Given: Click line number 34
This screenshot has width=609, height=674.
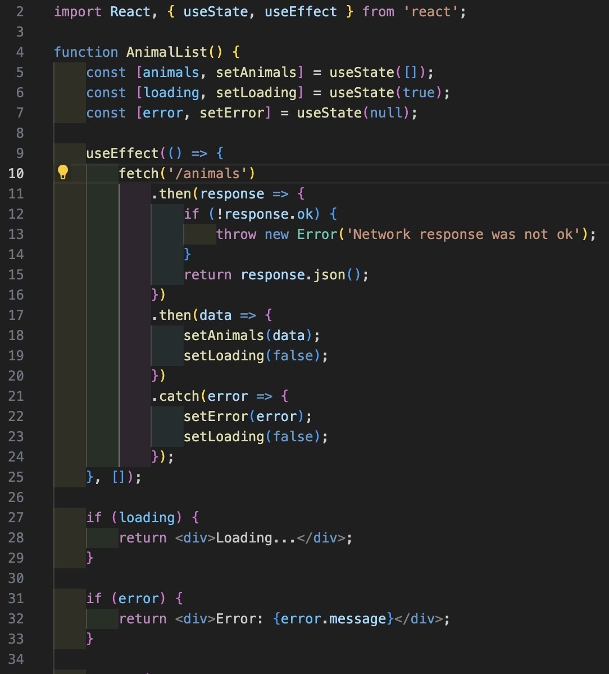Looking at the screenshot, I should (x=16, y=659).
